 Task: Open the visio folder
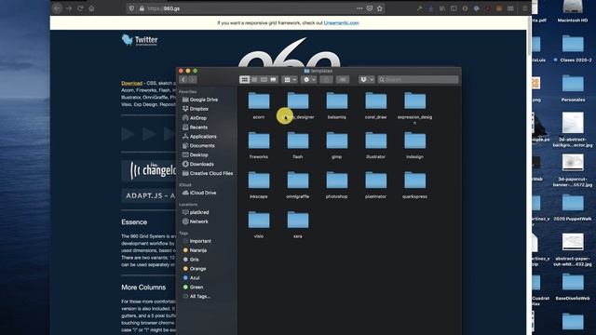pos(259,221)
